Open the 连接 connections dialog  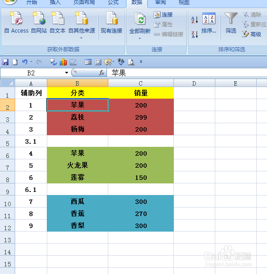(x=163, y=15)
